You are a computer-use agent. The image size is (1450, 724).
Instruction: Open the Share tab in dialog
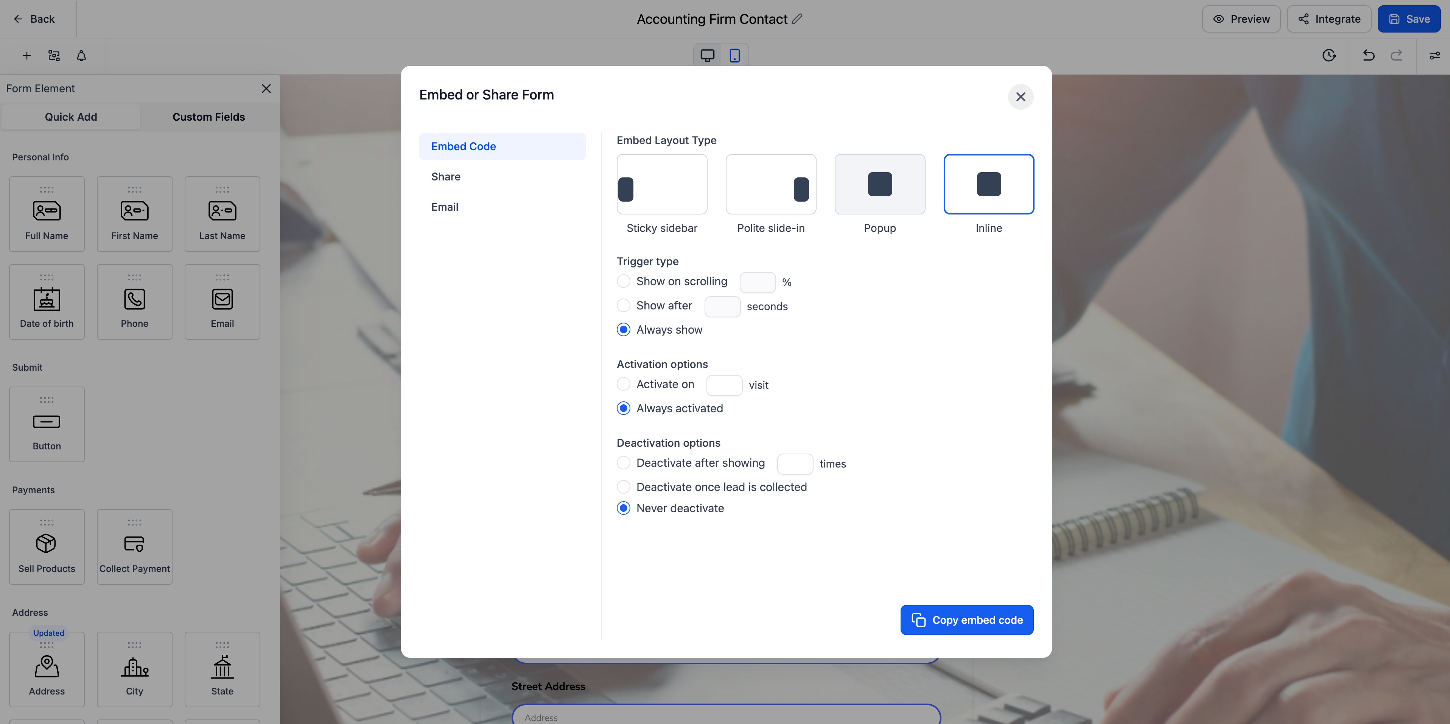click(x=446, y=177)
